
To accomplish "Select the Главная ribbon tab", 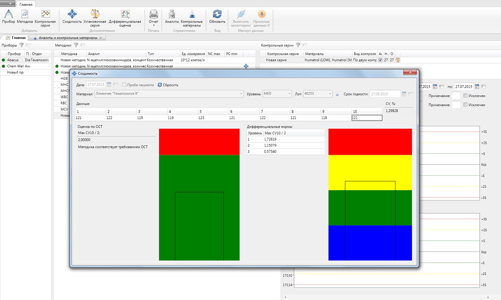I will click(x=26, y=4).
